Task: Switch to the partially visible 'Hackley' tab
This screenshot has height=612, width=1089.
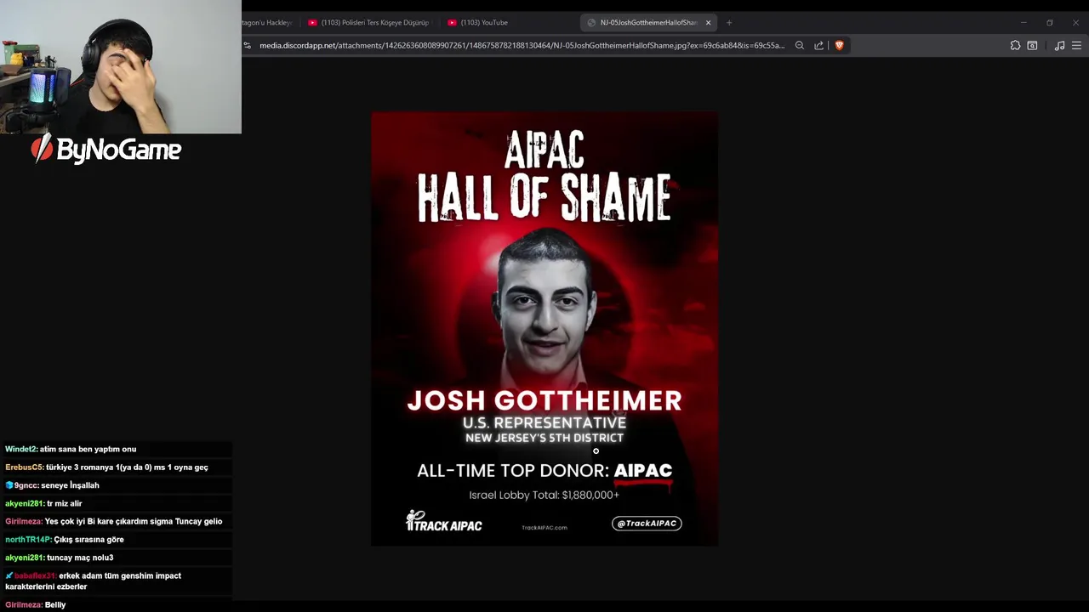Action: click(269, 23)
